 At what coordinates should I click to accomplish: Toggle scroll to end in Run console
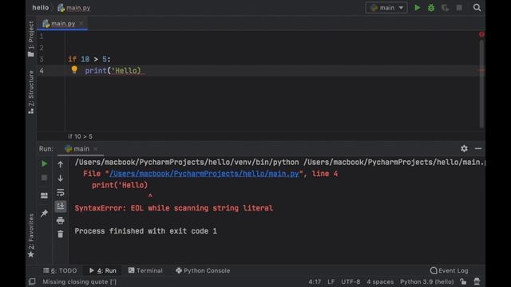tap(61, 206)
